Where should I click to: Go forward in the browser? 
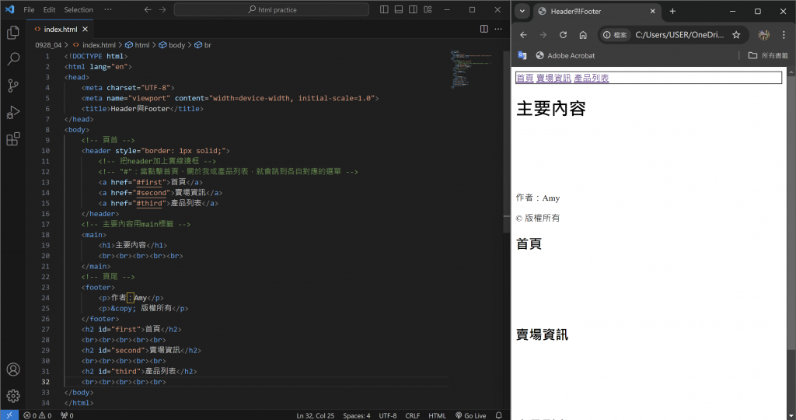543,35
